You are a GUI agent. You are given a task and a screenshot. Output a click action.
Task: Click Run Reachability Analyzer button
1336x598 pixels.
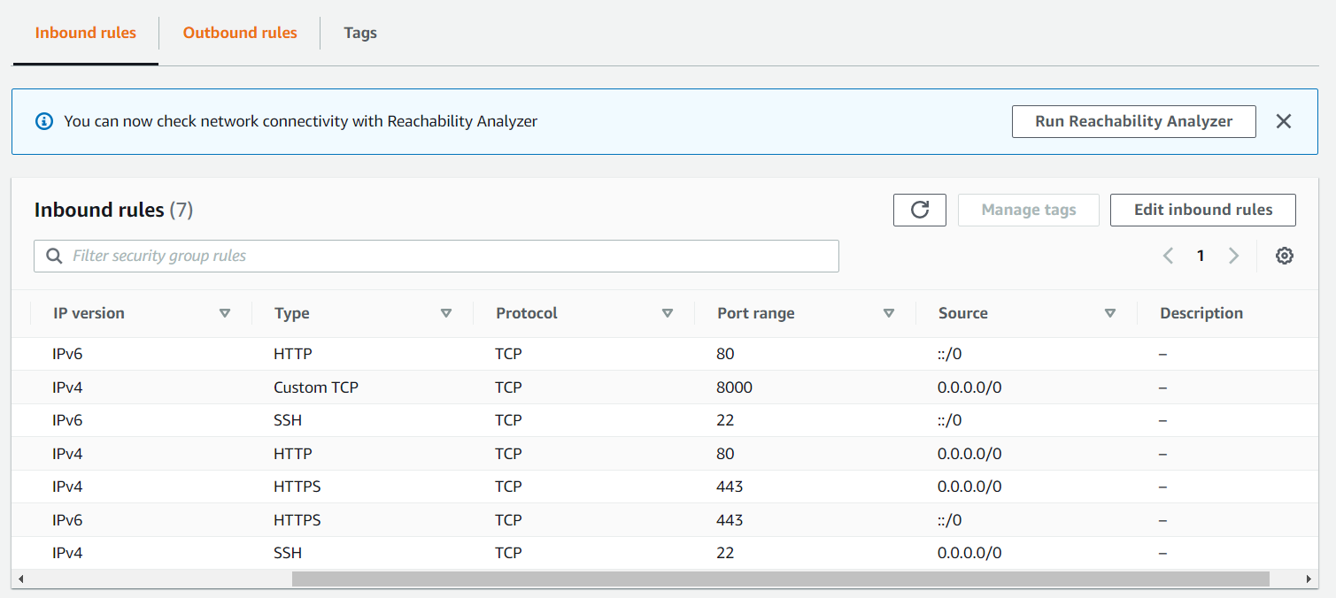point(1133,121)
